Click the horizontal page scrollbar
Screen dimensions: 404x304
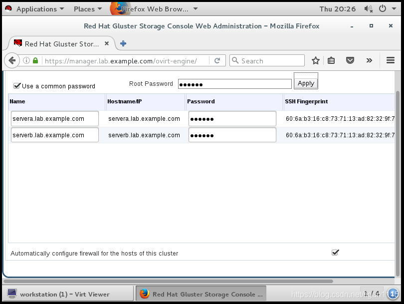168,281
